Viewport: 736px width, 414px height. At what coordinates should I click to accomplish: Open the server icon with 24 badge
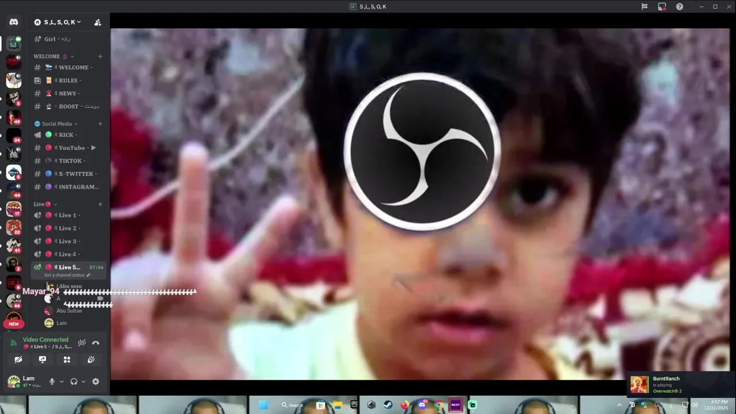[14, 136]
